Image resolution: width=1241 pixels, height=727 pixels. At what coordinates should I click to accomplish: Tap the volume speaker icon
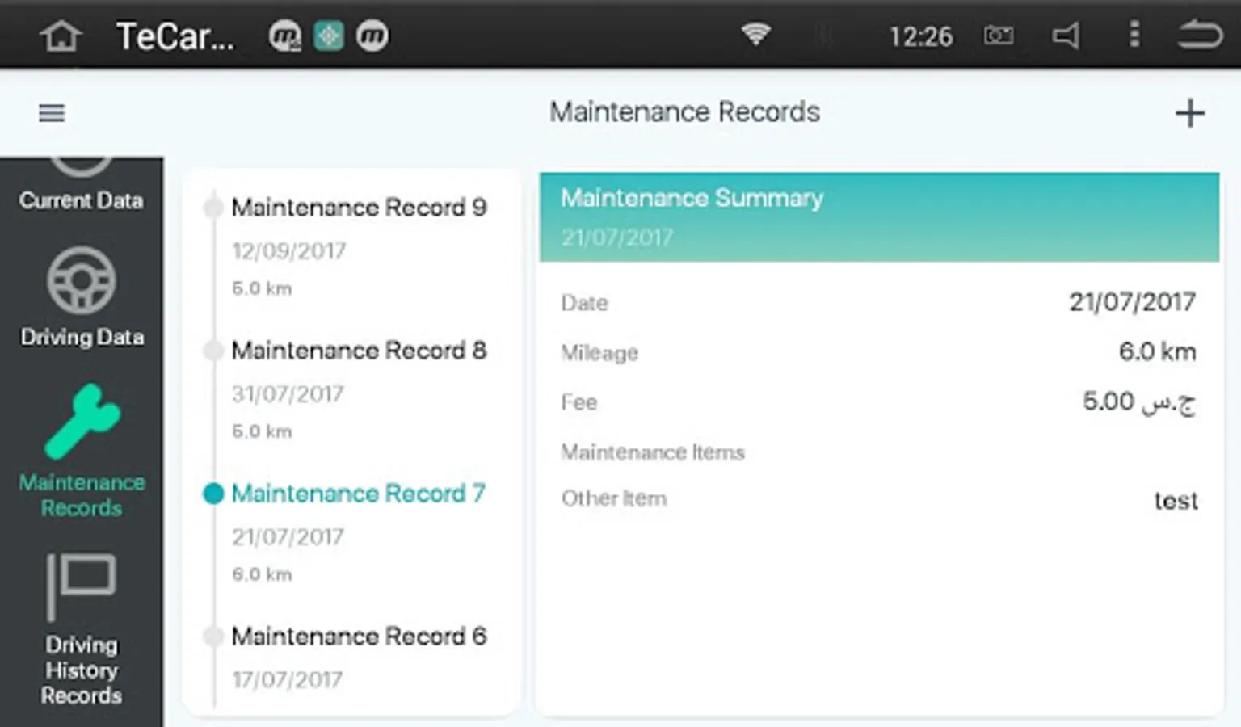click(1066, 36)
